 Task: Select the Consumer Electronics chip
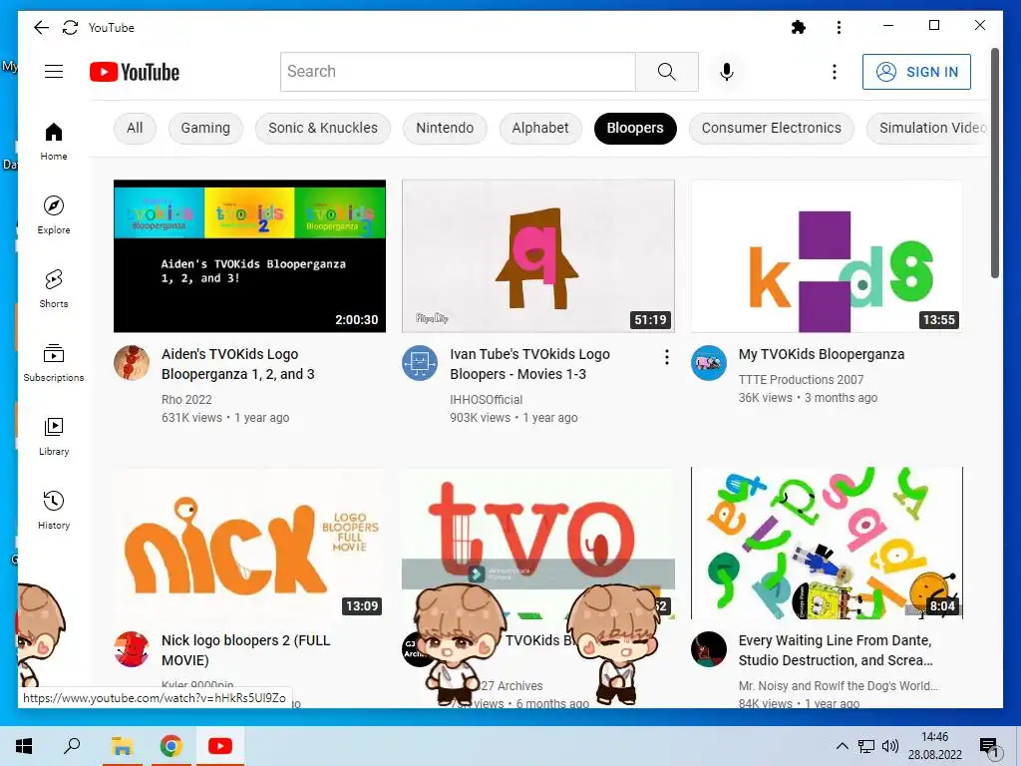click(772, 128)
